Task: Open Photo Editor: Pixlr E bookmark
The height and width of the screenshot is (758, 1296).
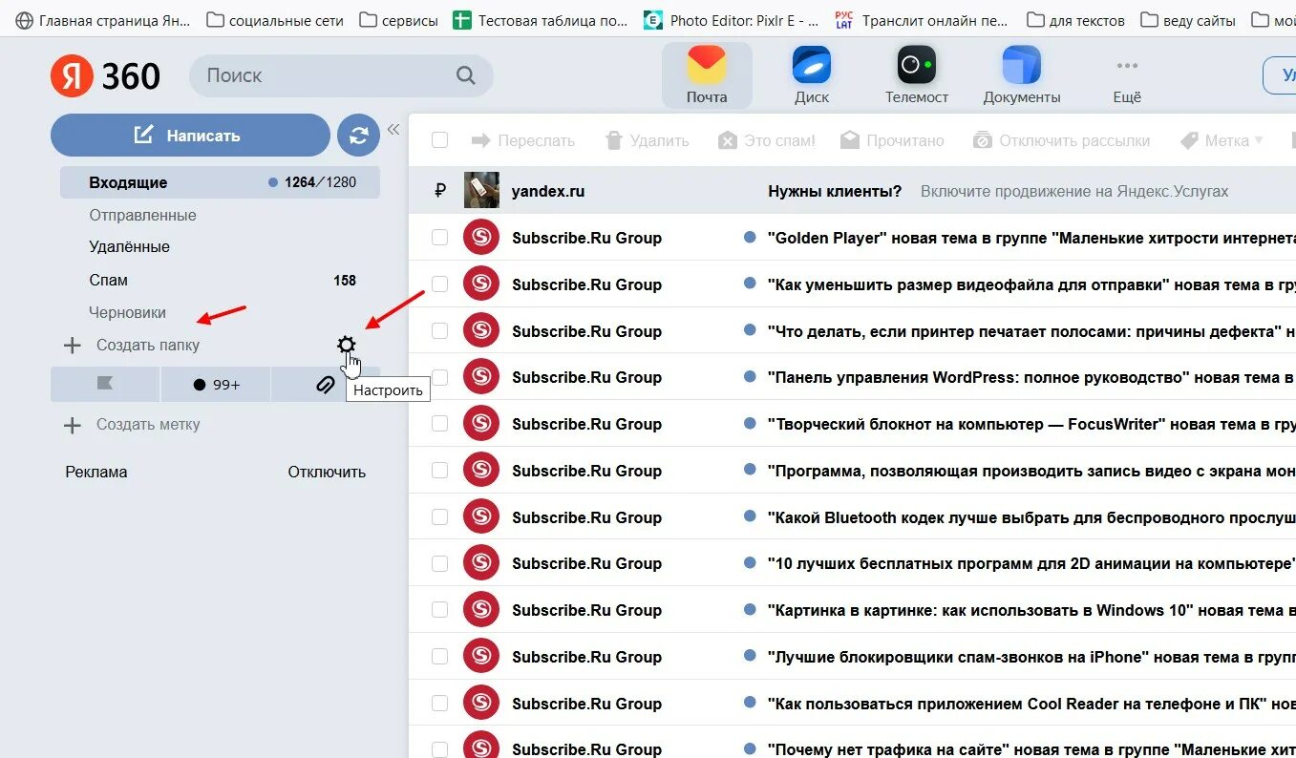Action: pos(733,19)
